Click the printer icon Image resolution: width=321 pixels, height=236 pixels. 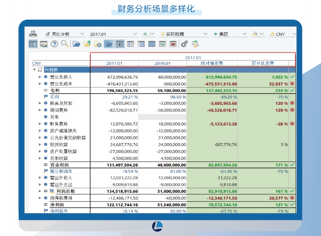pos(33,34)
